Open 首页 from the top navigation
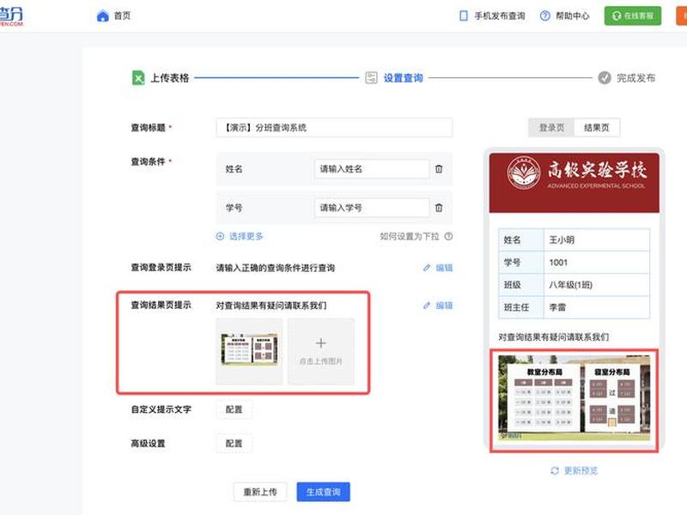The width and height of the screenshot is (687, 515). [122, 15]
